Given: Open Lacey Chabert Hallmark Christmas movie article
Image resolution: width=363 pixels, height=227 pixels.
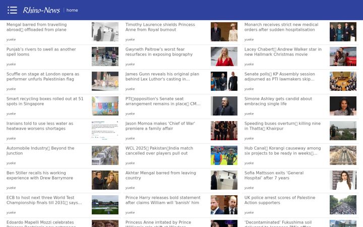Looking at the screenshot, I should pyautogui.click(x=283, y=52).
